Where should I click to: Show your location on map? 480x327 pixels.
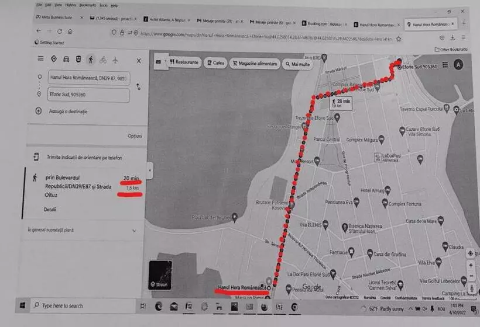[x=471, y=253]
